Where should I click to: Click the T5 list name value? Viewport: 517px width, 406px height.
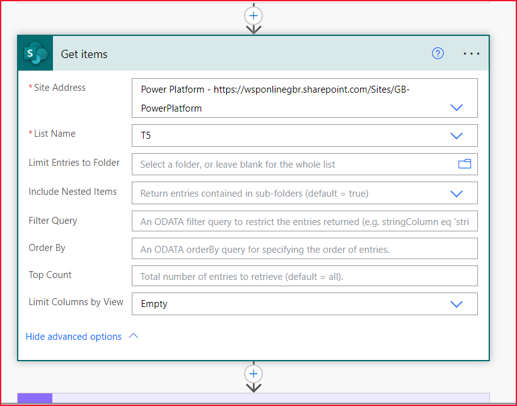click(146, 136)
